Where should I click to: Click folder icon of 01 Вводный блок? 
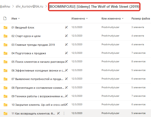(x=5, y=27)
